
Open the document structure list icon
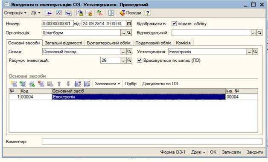[111, 13]
